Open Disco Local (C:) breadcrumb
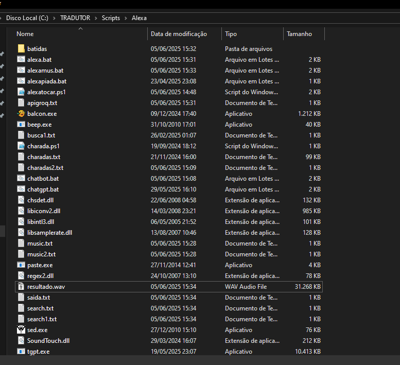This screenshot has width=400, height=365. pyautogui.click(x=27, y=18)
